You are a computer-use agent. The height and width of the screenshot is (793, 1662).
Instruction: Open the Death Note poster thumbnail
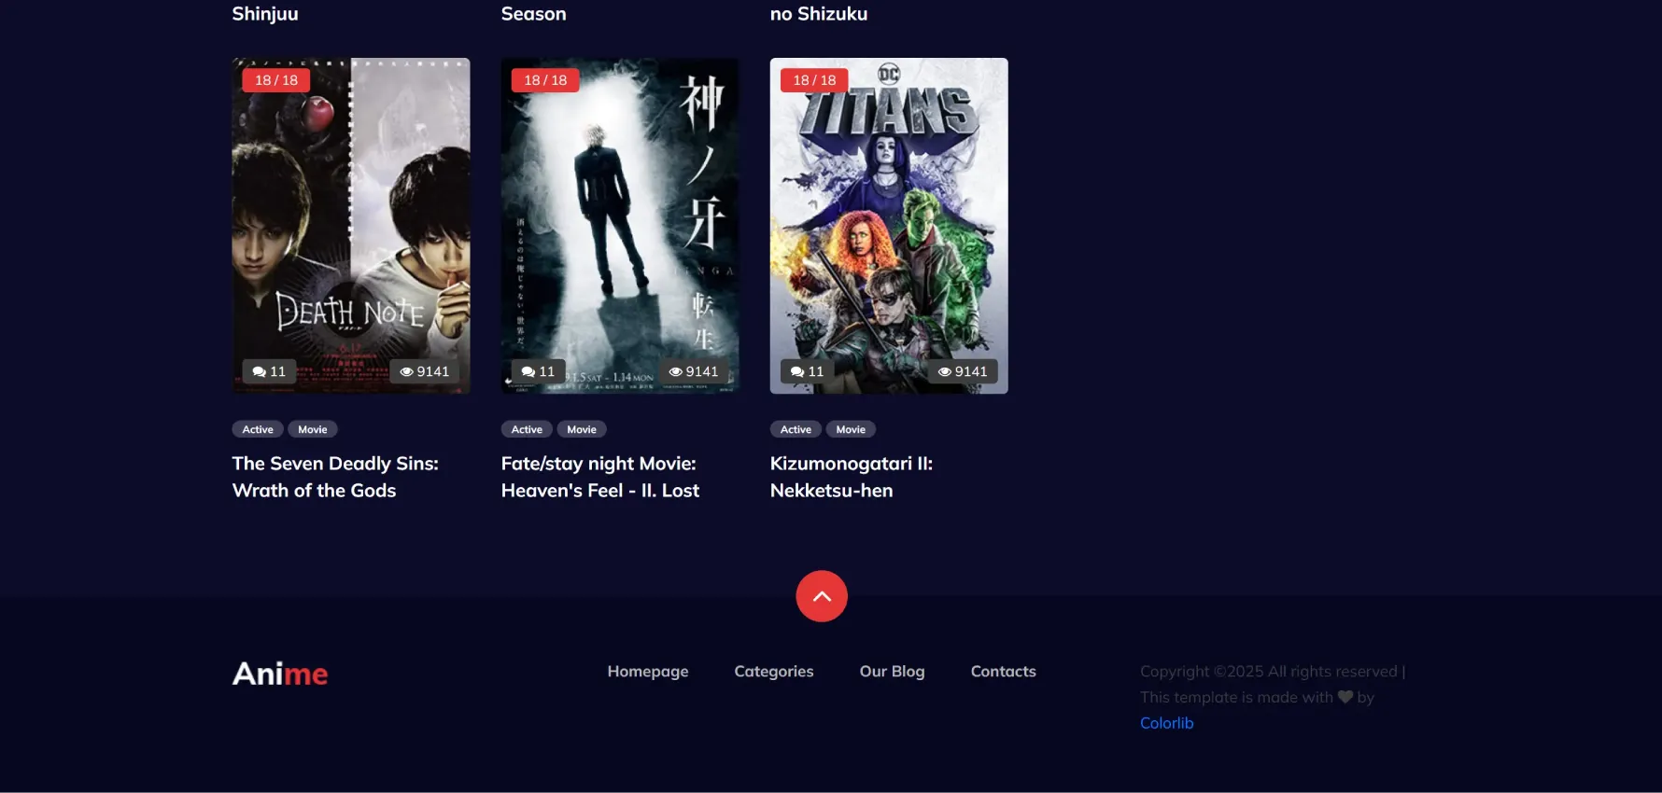tap(351, 226)
